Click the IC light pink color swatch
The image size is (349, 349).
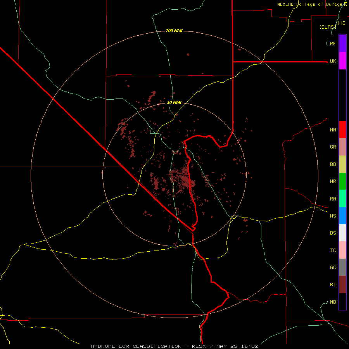pyautogui.click(x=342, y=250)
